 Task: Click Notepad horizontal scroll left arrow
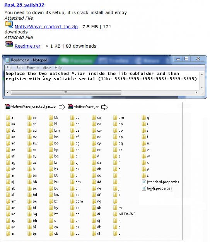click(x=8, y=93)
